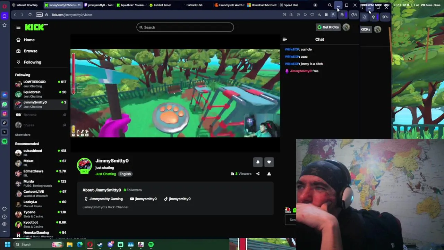The width and height of the screenshot is (444, 250).
Task: Click the Kick search field
Action: [185, 27]
